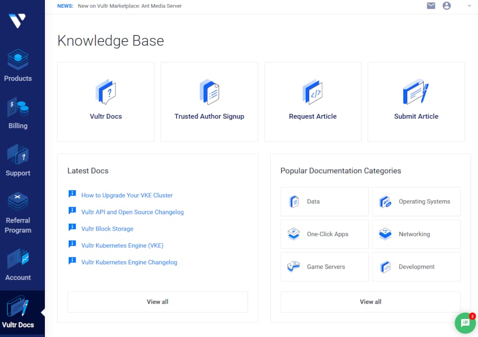The height and width of the screenshot is (337, 478).
Task: Click doc icon beside Vultr Block Storage
Action: pyautogui.click(x=72, y=227)
